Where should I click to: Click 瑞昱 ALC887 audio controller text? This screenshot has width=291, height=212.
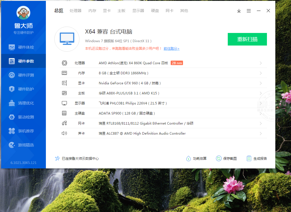tap(142, 133)
